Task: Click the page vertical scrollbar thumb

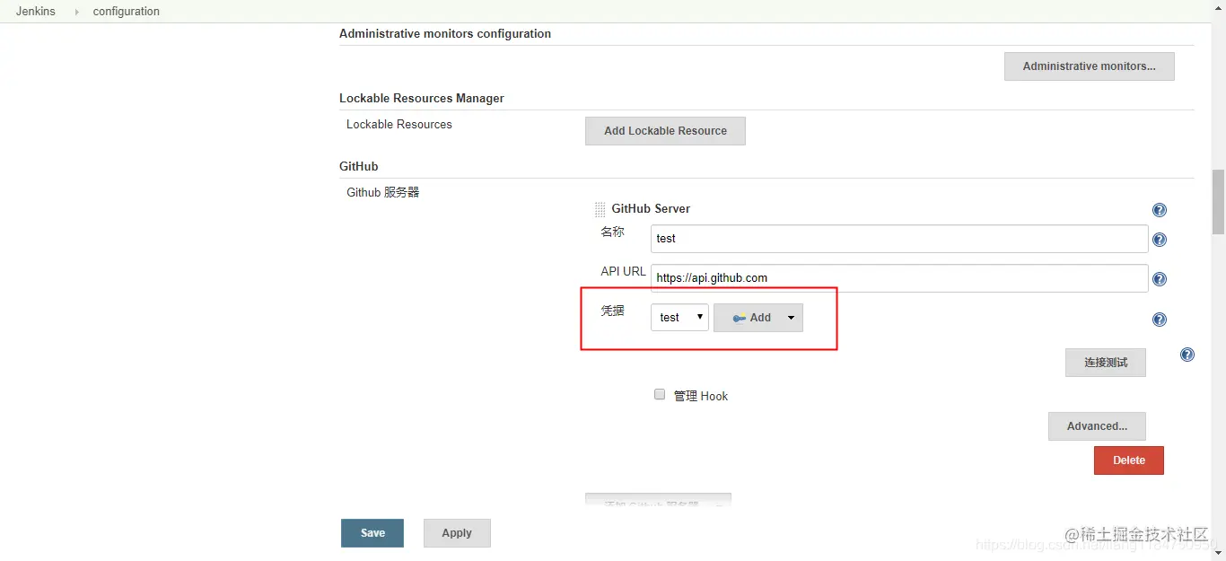Action: click(1218, 201)
